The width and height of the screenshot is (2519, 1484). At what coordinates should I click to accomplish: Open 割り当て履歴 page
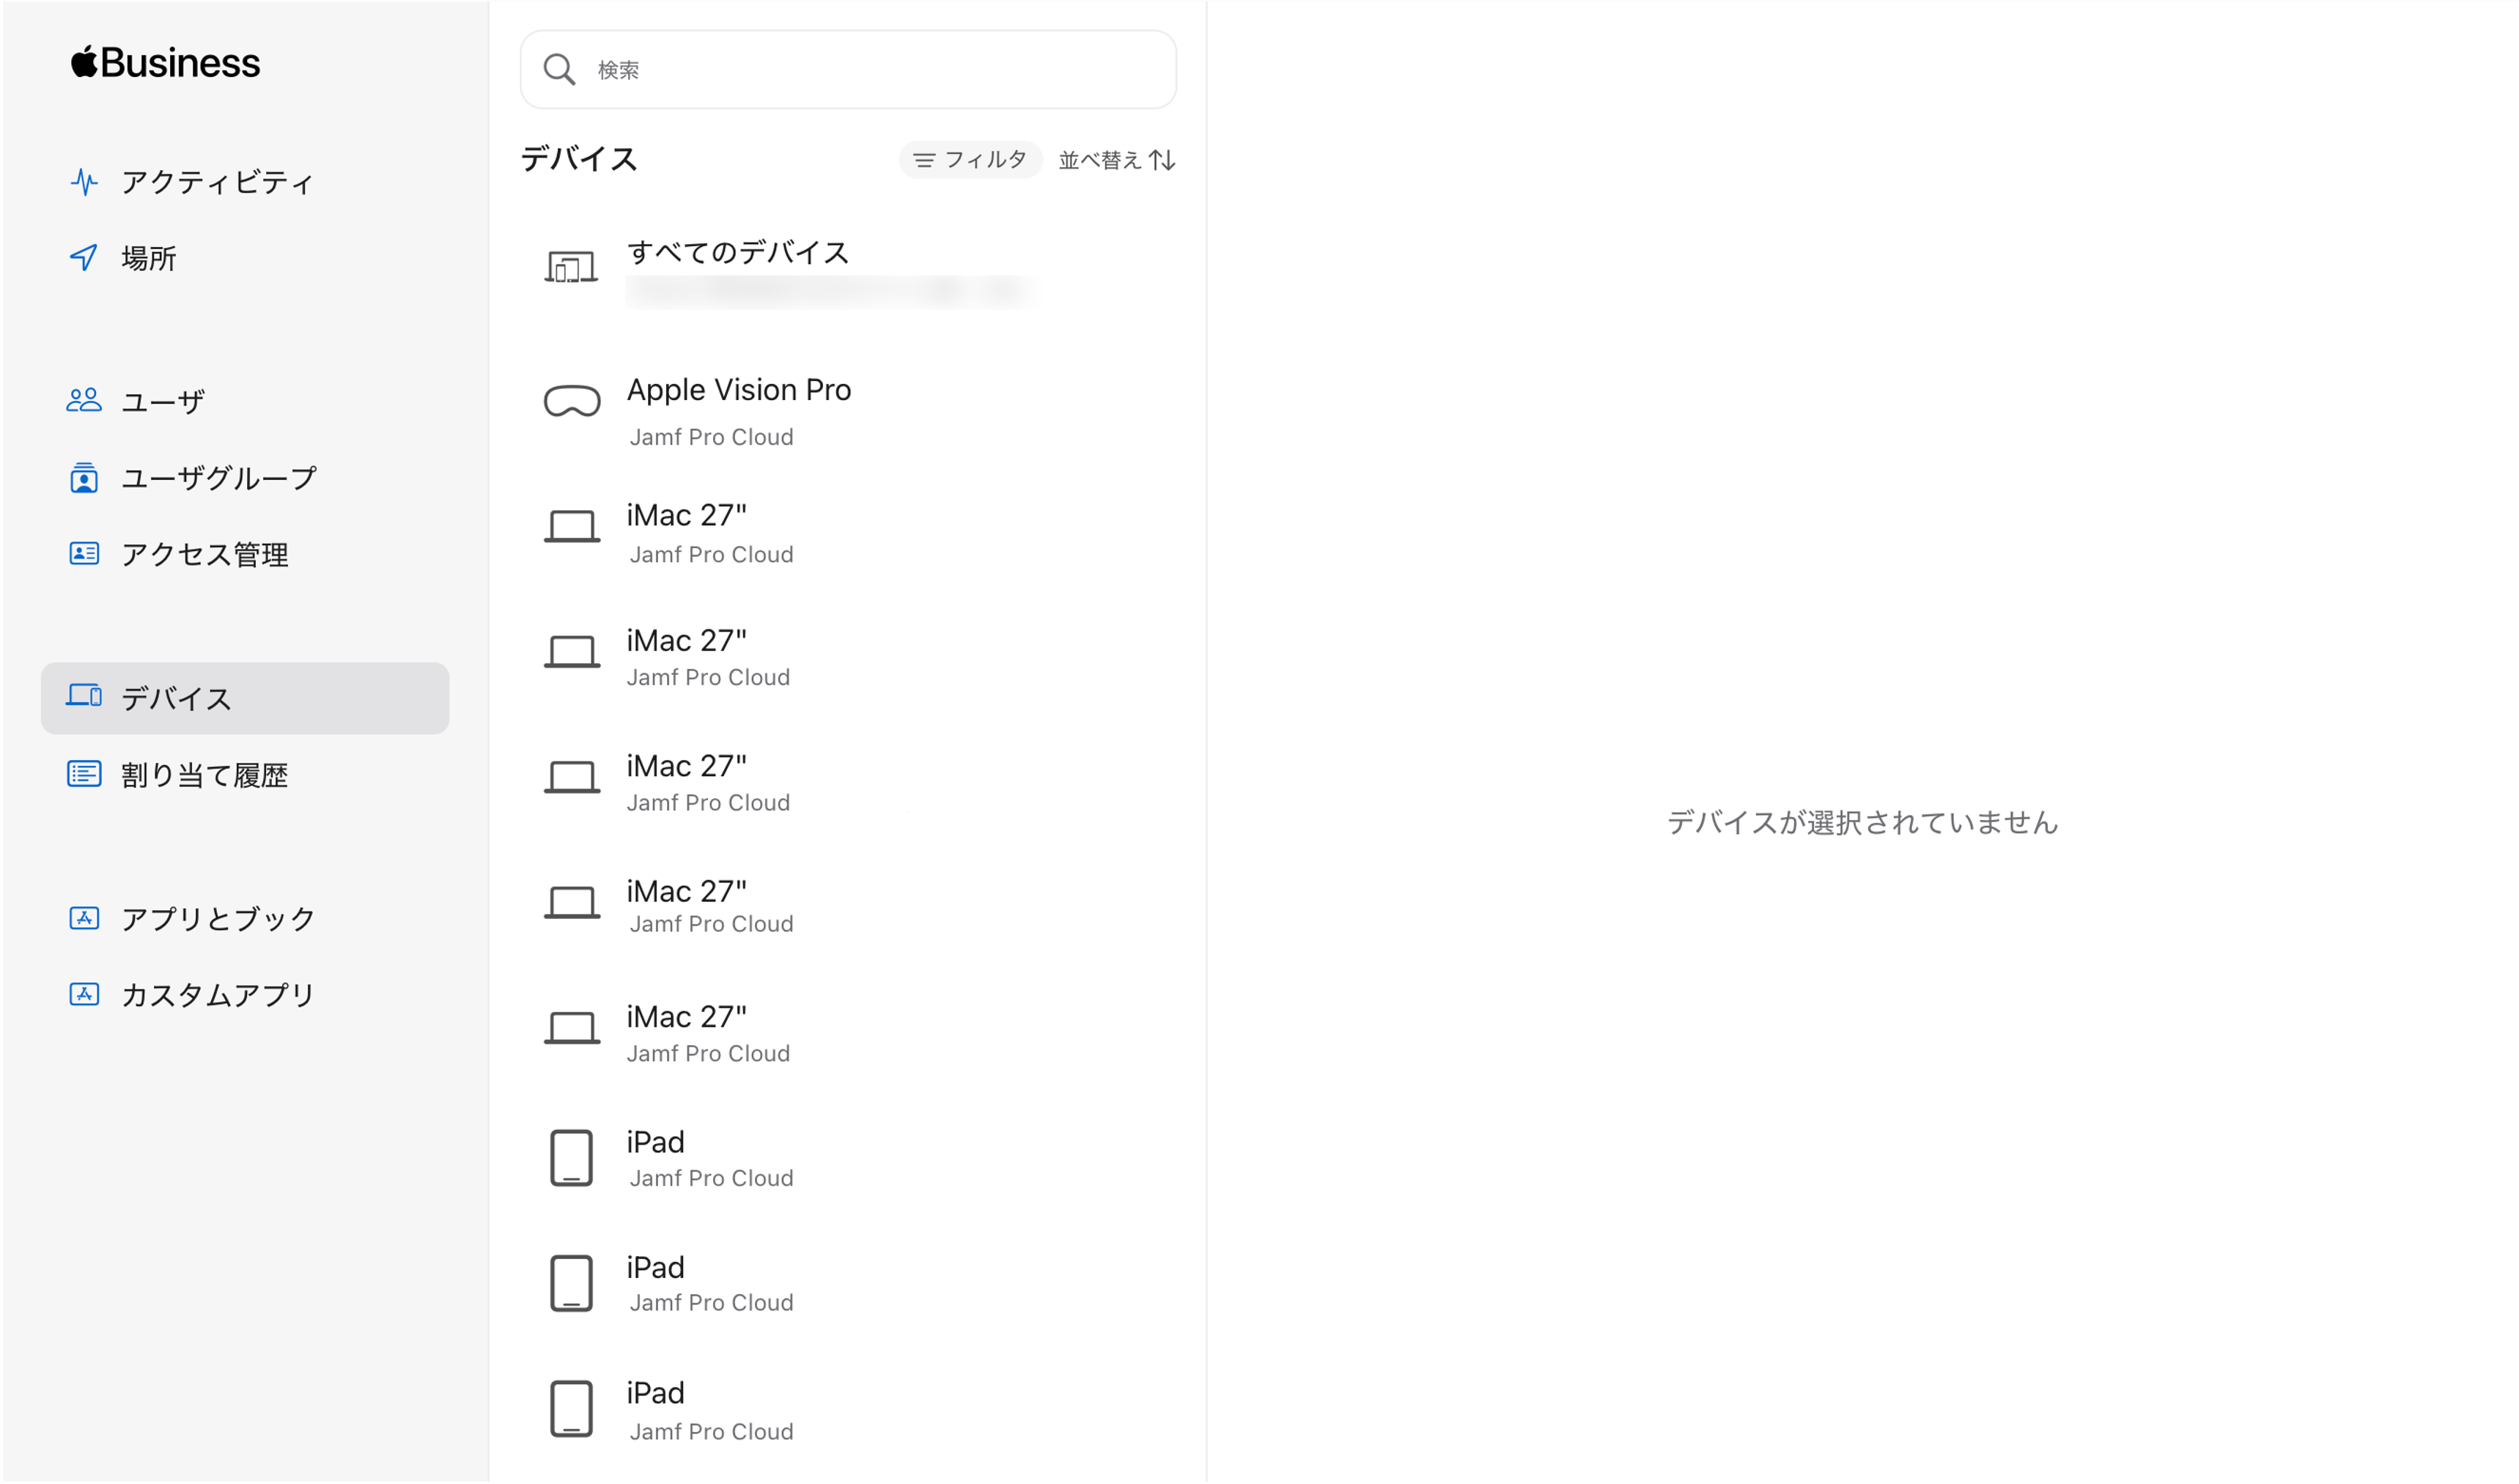(x=245, y=775)
